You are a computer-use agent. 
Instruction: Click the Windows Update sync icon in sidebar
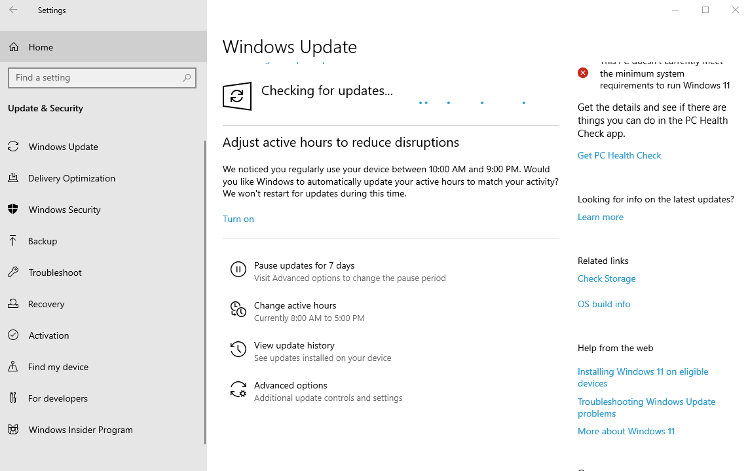tap(13, 147)
